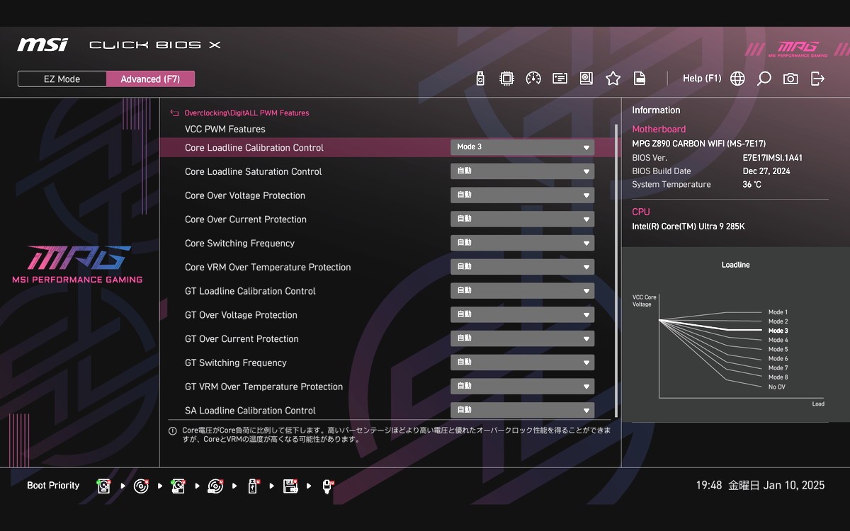The width and height of the screenshot is (850, 531).
Task: Click the star favorites icon
Action: coord(613,79)
